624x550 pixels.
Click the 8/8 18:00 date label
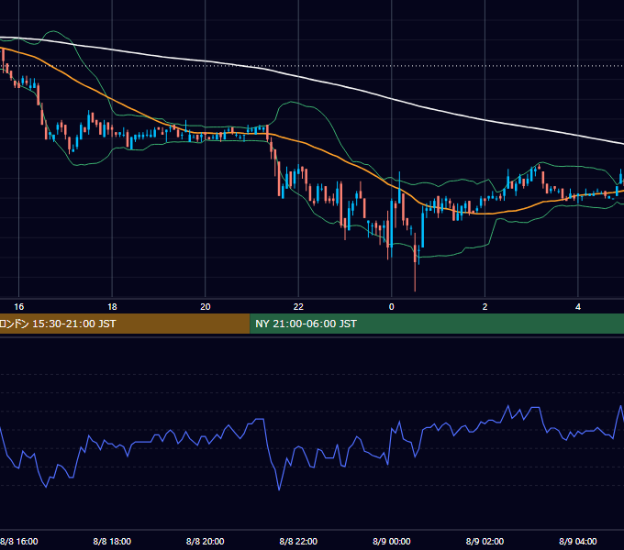[112, 542]
